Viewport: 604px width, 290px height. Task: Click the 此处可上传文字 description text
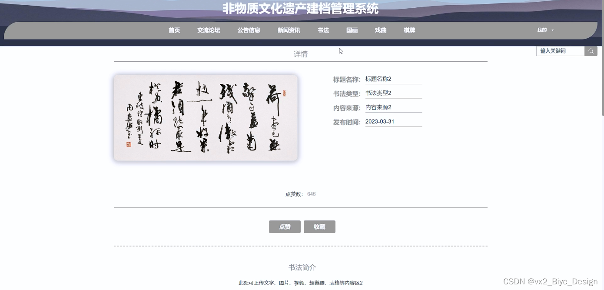click(301, 283)
